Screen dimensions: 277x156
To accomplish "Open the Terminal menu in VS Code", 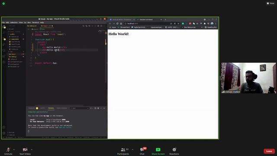I will tap(35, 23).
